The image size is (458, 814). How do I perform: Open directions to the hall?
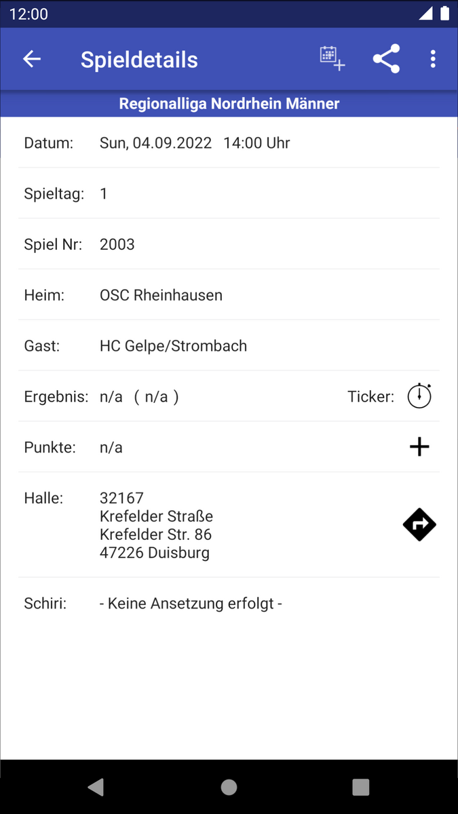click(x=419, y=525)
